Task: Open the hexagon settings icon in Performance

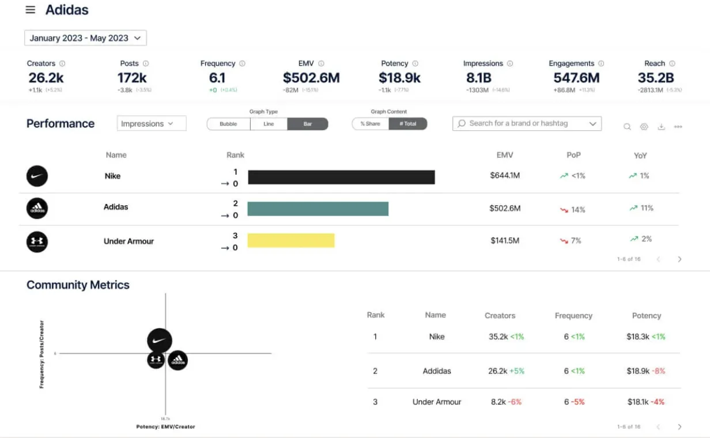Action: (644, 127)
